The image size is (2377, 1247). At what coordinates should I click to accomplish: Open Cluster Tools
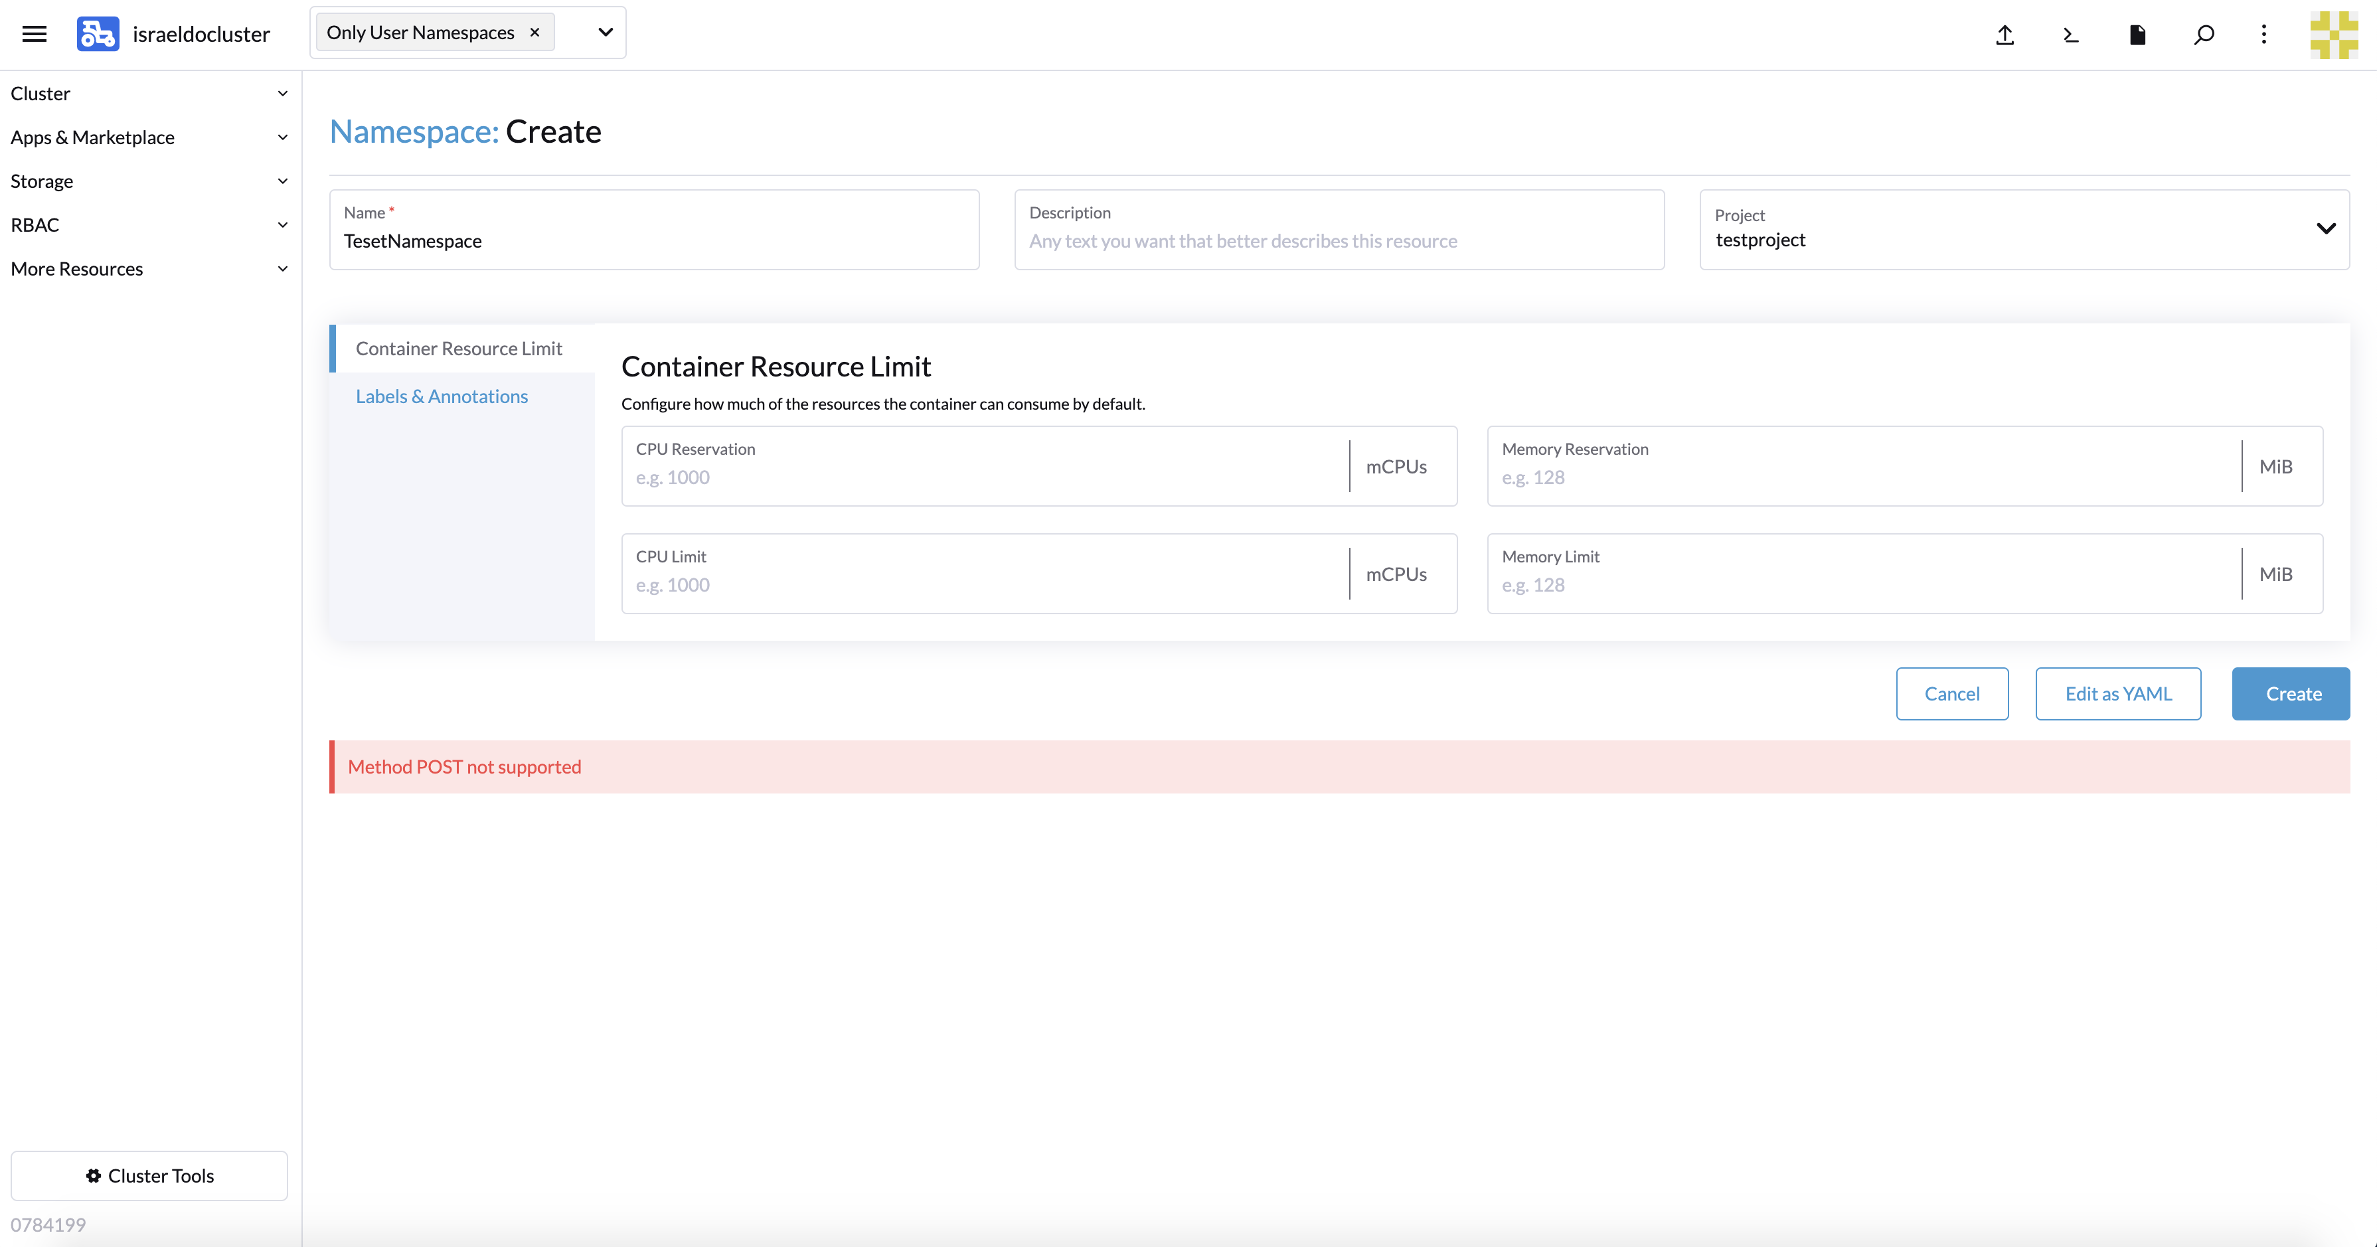[149, 1175]
